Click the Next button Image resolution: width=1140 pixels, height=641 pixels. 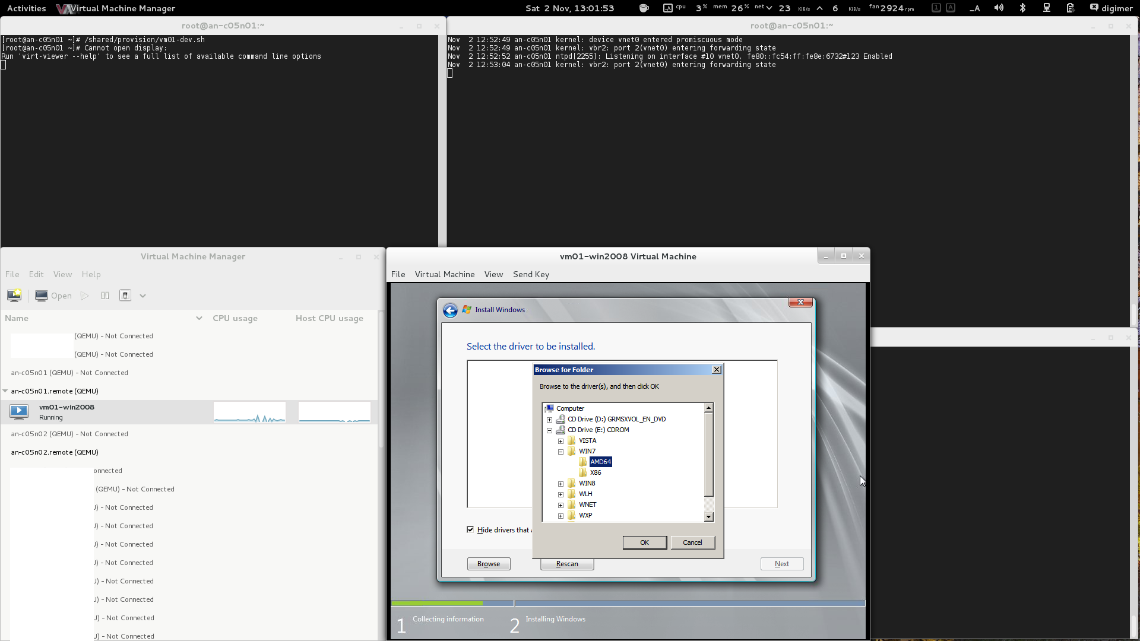tap(782, 564)
